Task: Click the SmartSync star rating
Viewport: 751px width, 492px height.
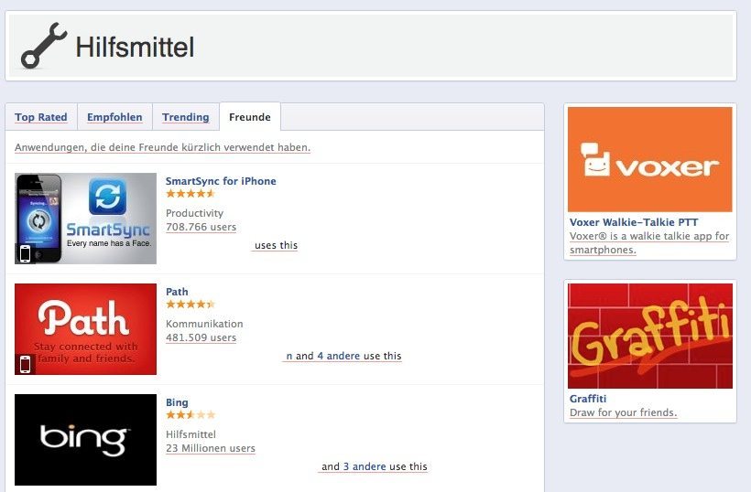Action: click(190, 194)
